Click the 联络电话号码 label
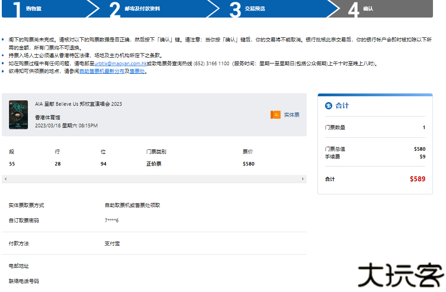This screenshot has height=292, width=446. pos(24,281)
